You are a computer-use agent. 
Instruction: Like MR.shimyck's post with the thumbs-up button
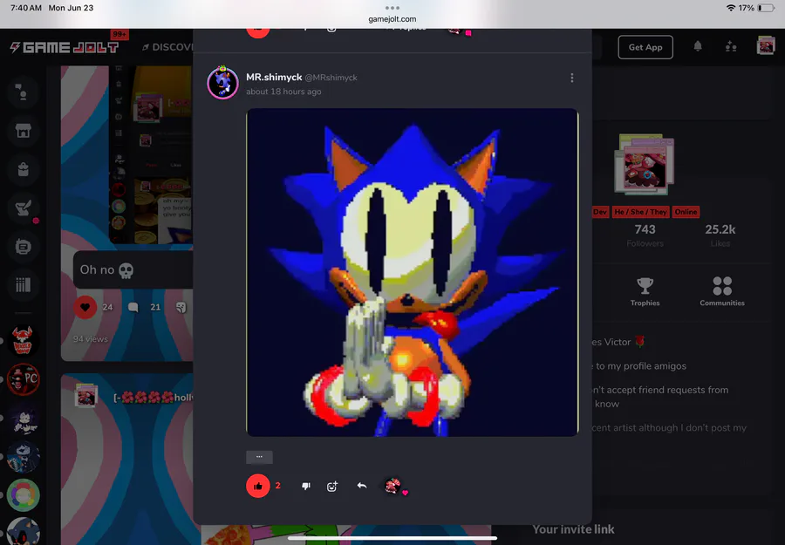[258, 486]
